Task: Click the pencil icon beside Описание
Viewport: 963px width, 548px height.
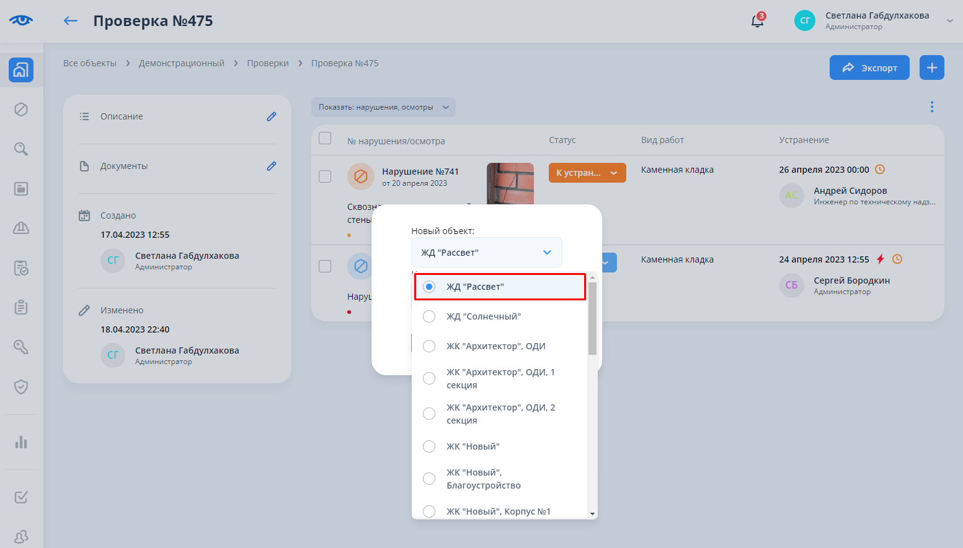Action: tap(271, 116)
